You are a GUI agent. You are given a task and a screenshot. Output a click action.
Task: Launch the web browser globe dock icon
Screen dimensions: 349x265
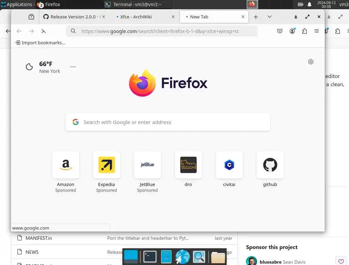pyautogui.click(x=182, y=257)
